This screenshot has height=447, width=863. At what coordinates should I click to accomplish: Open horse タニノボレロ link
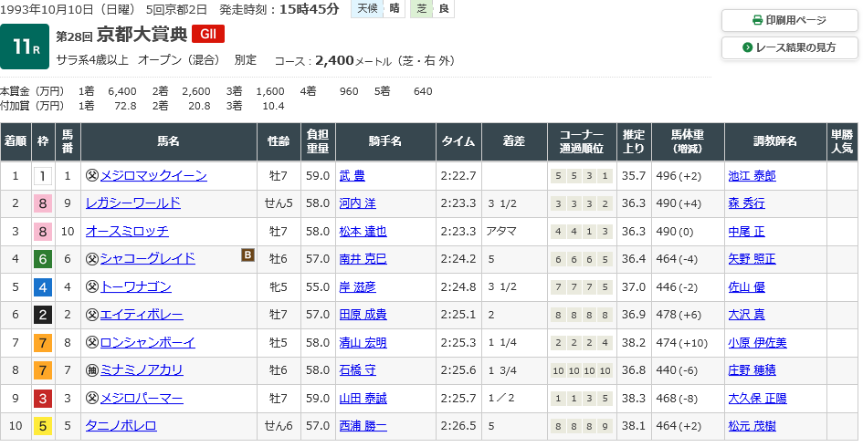[x=121, y=425]
